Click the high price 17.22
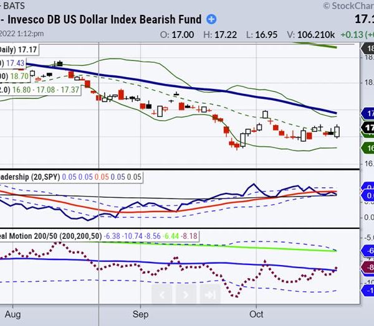This screenshot has height=326, width=374. tap(226, 35)
